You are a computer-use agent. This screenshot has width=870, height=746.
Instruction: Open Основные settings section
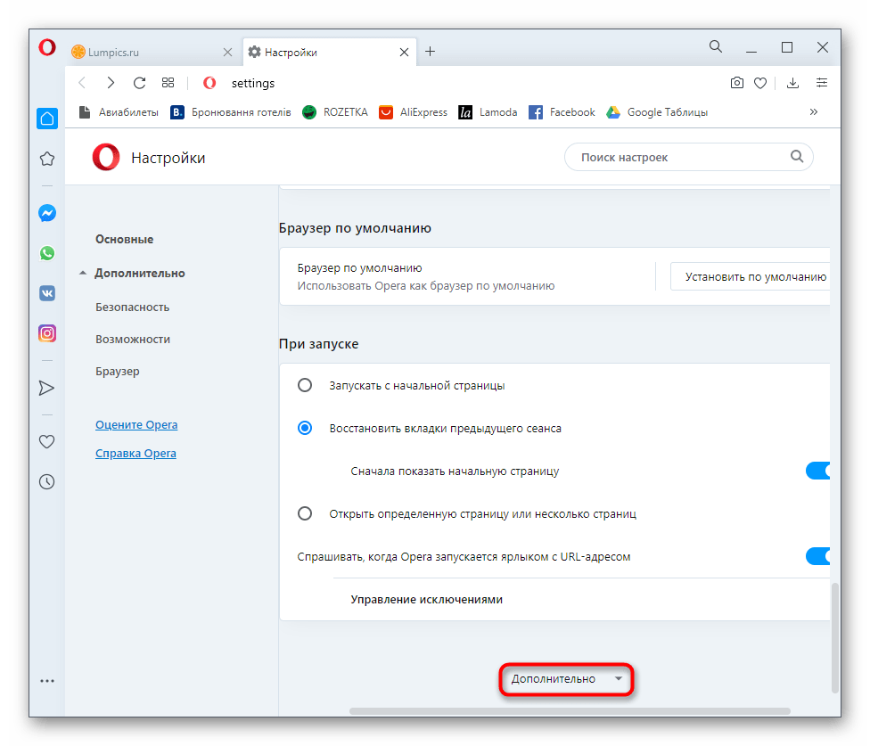point(124,239)
